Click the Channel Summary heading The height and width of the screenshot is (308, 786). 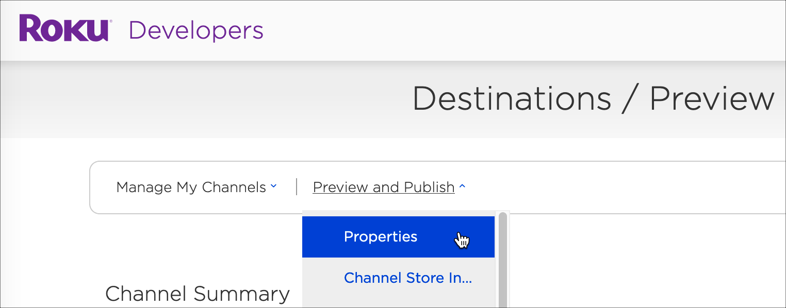[197, 294]
